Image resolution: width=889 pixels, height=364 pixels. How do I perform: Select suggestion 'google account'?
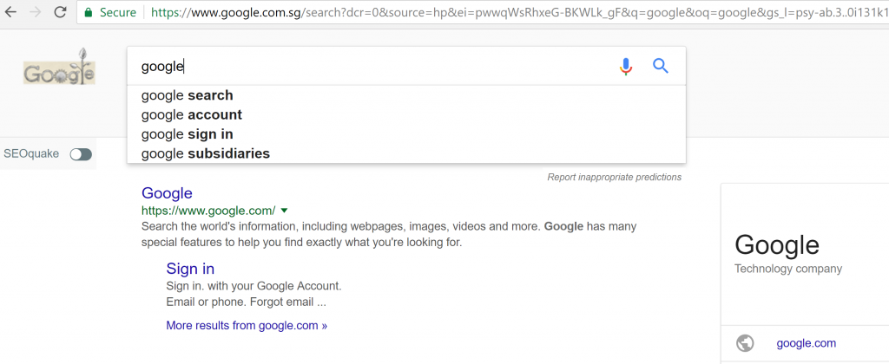click(x=406, y=115)
